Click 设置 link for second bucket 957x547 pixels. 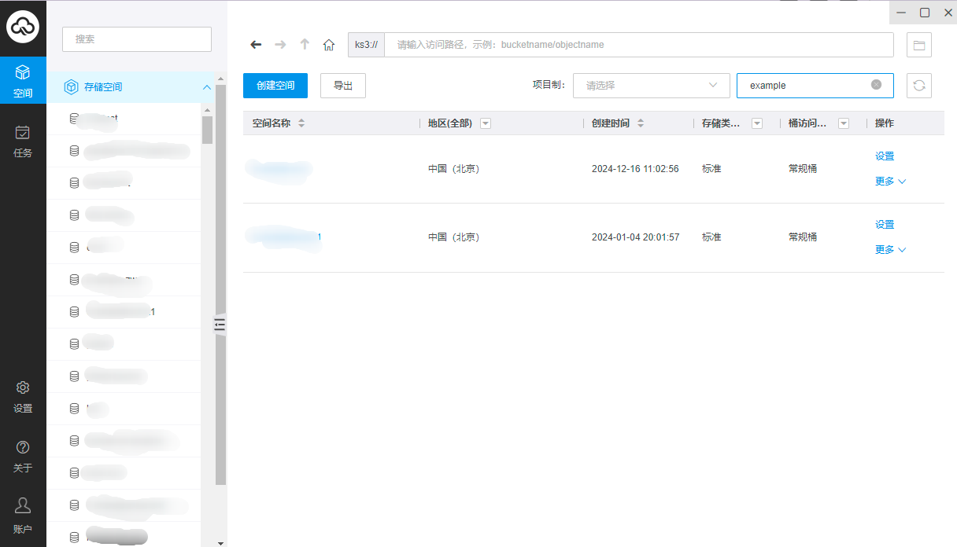click(x=885, y=225)
